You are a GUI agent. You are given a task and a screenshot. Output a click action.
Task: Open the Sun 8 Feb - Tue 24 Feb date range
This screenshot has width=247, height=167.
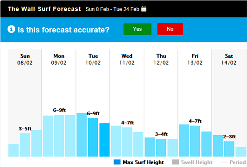112,9
